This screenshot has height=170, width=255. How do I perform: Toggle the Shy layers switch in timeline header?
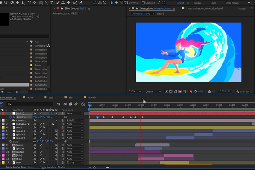pos(65,104)
